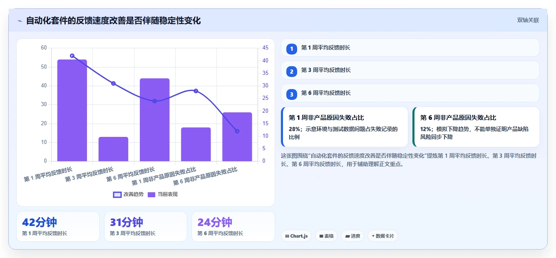Click the 双轴关联 label in header
Screen dimensions: 556x258
coord(528,20)
